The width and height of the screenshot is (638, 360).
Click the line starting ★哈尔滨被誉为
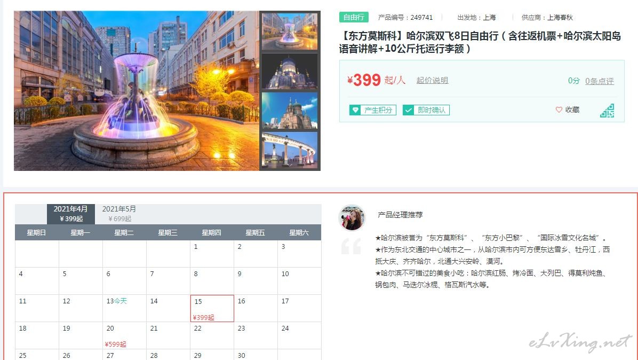coord(491,238)
